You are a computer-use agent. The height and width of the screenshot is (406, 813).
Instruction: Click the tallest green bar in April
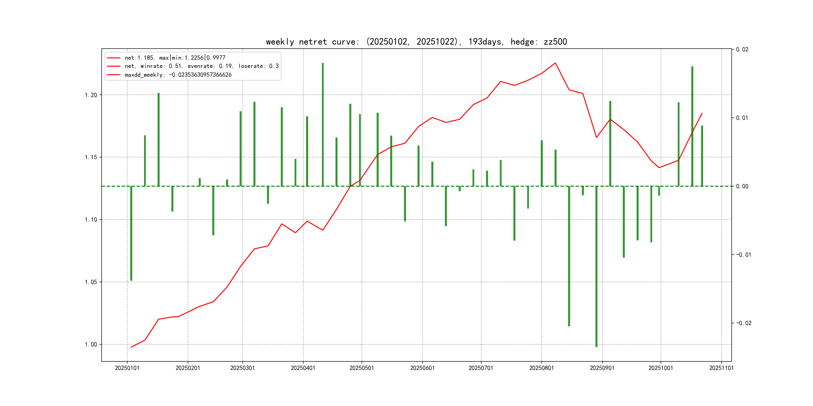pyautogui.click(x=322, y=125)
